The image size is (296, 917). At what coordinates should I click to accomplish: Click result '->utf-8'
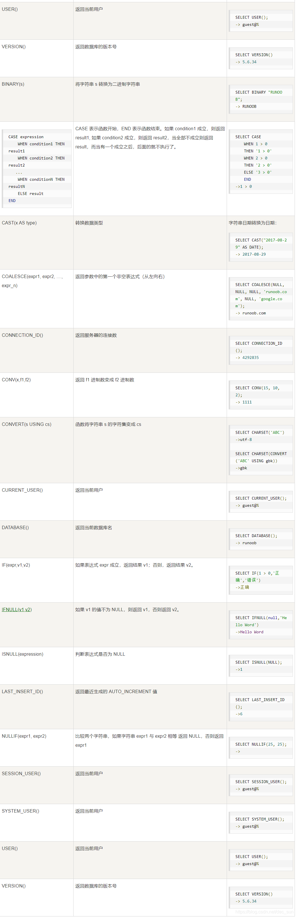[x=243, y=439]
